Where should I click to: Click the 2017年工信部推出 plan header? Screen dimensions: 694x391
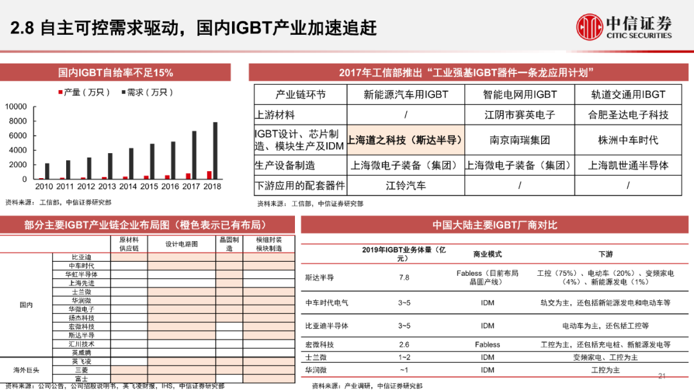pos(468,73)
